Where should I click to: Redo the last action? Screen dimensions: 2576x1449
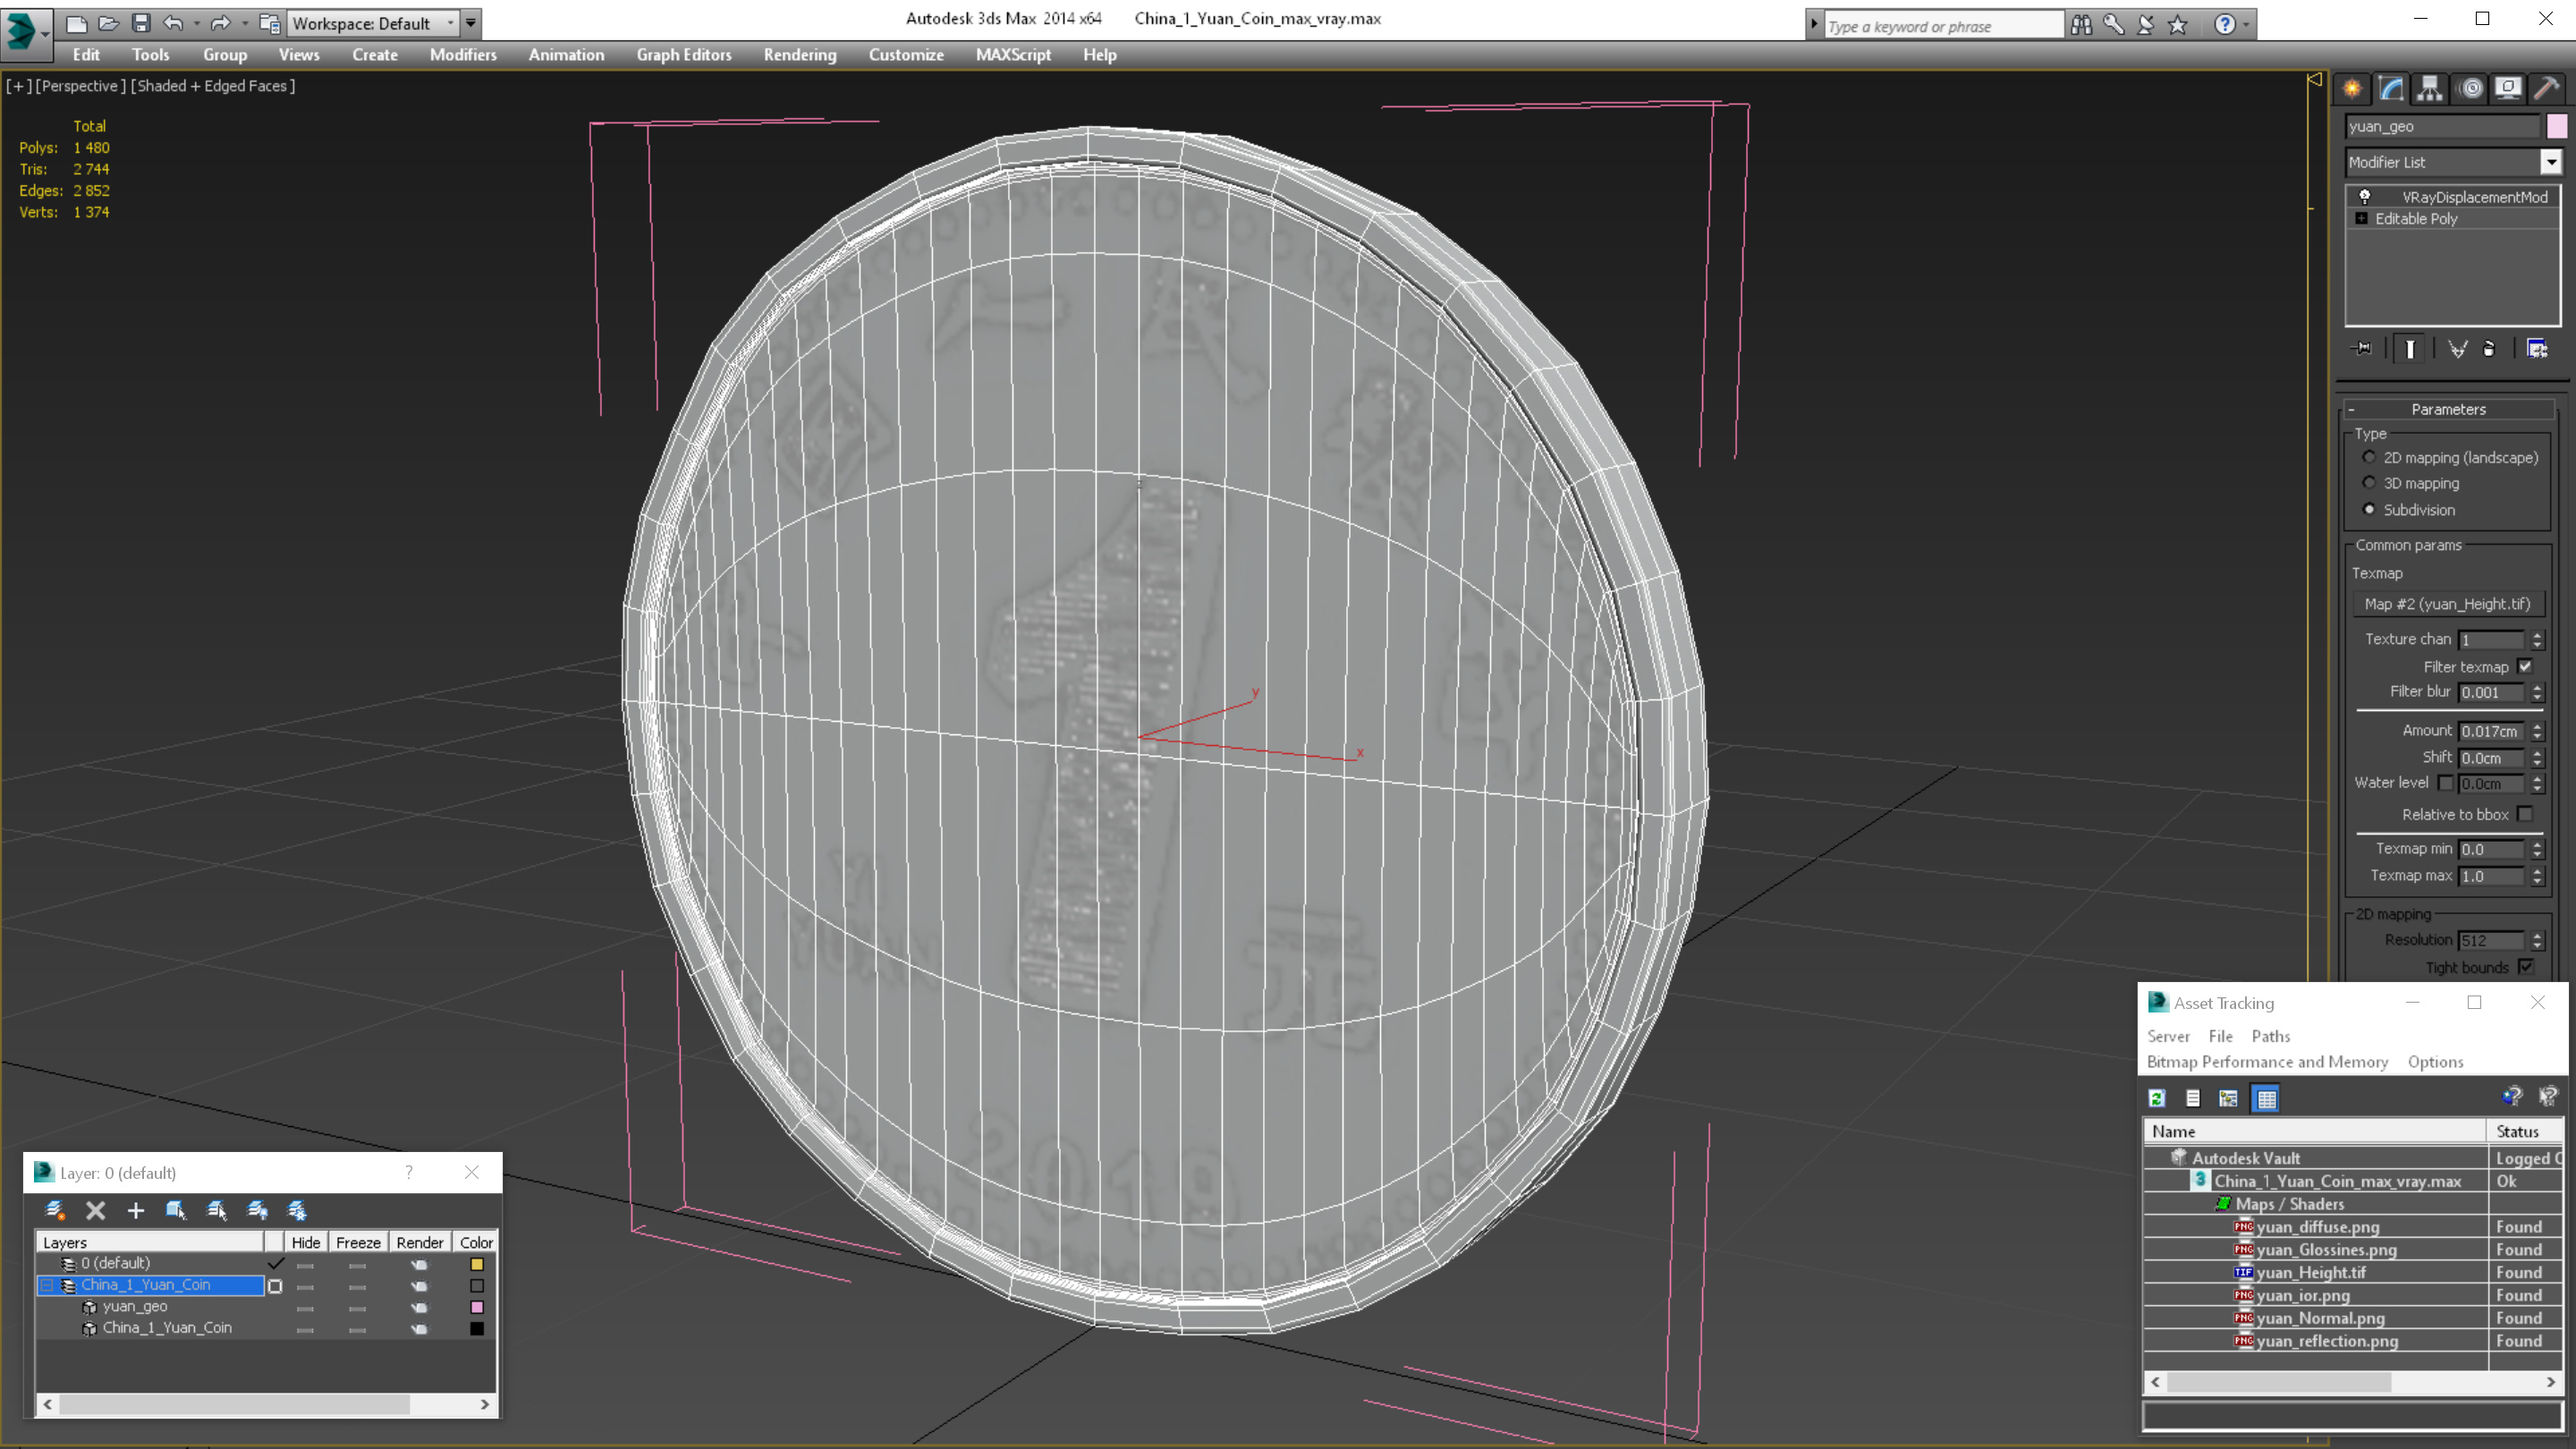221,23
